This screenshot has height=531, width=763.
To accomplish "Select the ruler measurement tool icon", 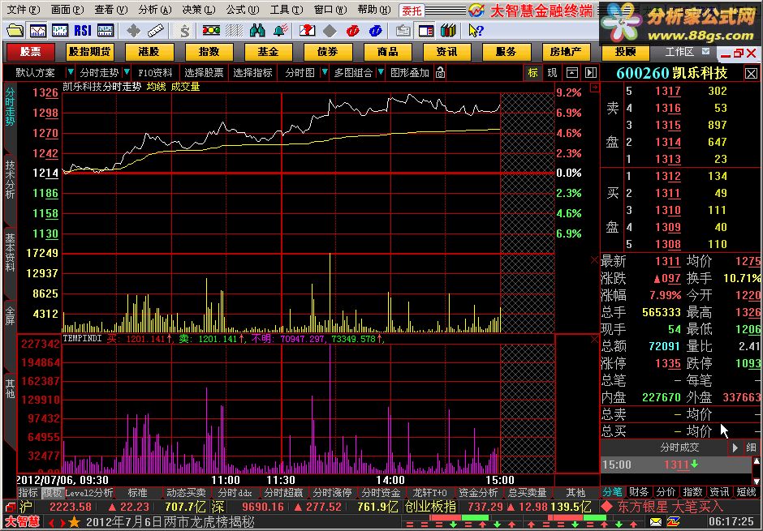I will pos(156,31).
